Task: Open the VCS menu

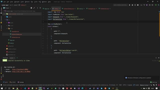Action: pyautogui.click(x=40, y=2)
